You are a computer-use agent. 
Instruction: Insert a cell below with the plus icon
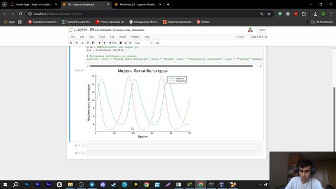[77, 43]
